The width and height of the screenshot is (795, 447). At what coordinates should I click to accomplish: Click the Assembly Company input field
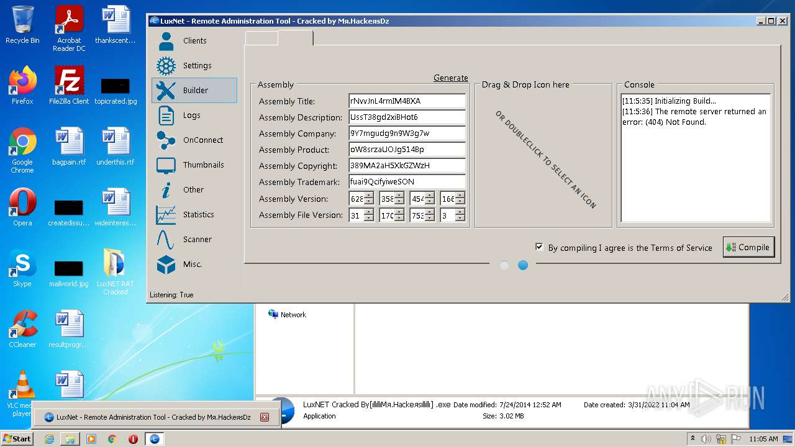tap(407, 133)
